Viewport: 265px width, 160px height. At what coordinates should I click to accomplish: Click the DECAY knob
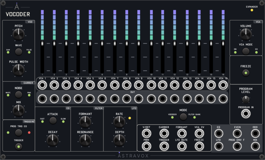pyautogui.click(x=53, y=140)
